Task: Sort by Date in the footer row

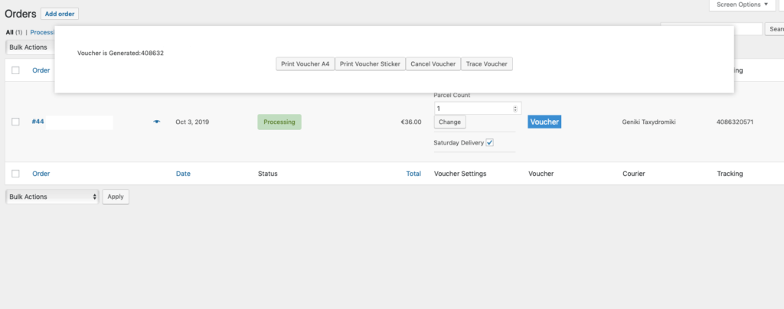Action: [x=183, y=174]
